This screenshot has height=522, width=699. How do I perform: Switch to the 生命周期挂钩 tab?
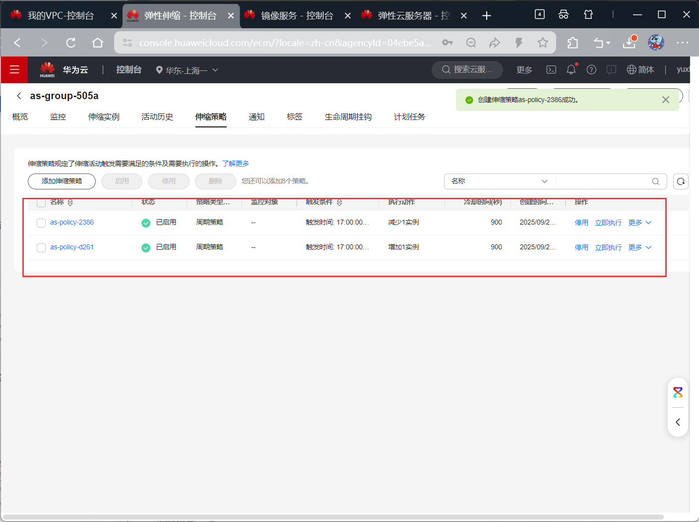point(348,117)
